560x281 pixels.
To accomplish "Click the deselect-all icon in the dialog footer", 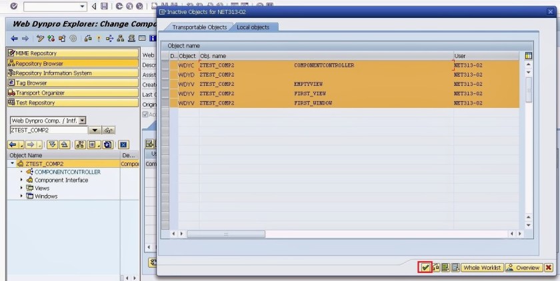I will (x=455, y=268).
